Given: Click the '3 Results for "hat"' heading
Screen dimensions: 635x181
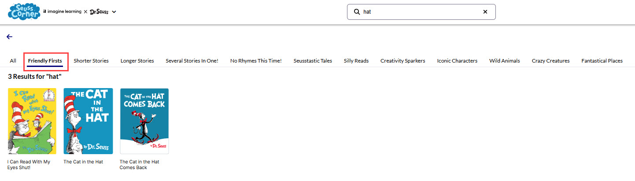Looking at the screenshot, I should tap(35, 77).
